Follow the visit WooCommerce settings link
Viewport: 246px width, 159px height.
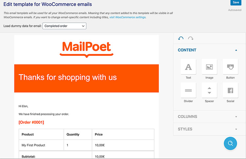point(128,17)
